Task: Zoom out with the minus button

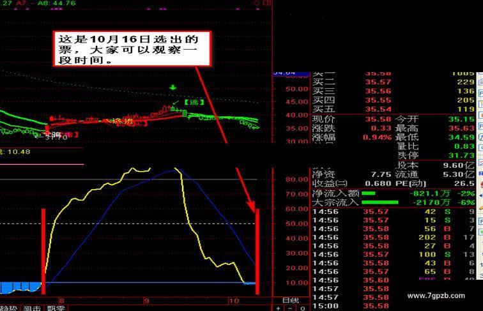Action: [290, 308]
